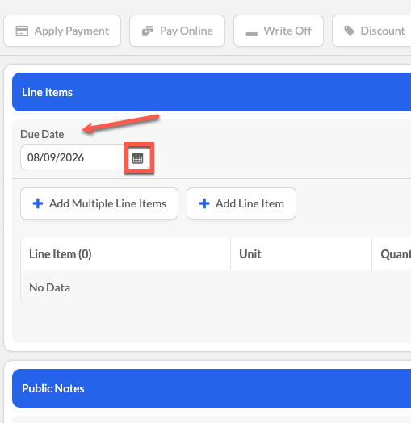Click the plus icon on Add Multiple Line Items
This screenshot has width=411, height=423.
pos(38,203)
